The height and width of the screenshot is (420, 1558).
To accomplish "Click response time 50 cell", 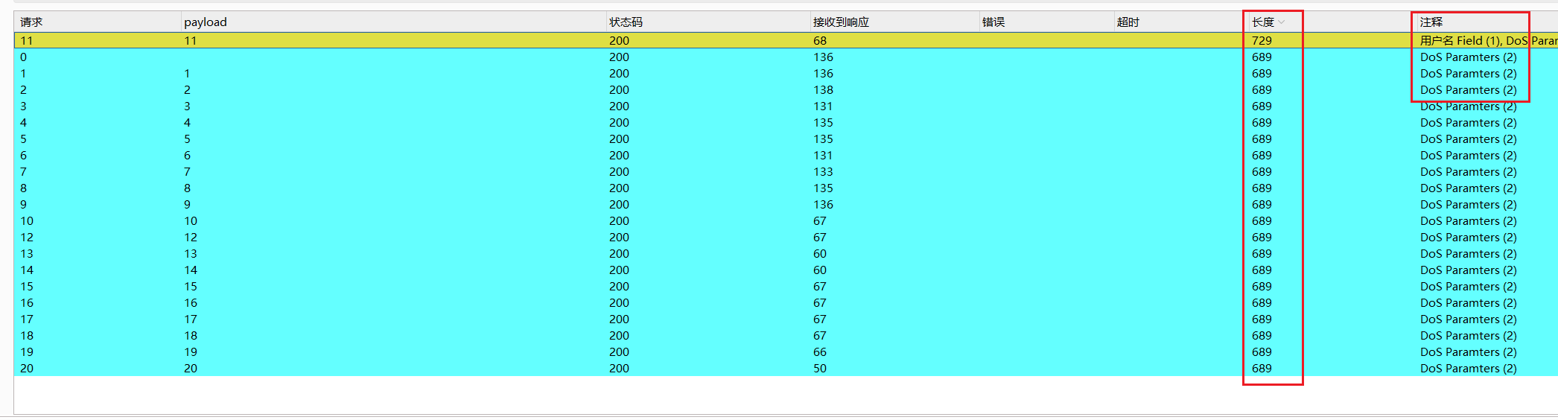I will [x=820, y=368].
